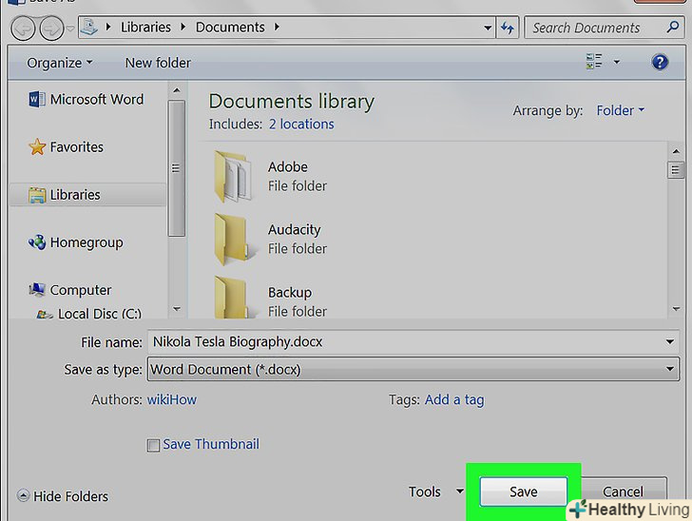Expand arrow after Documents in address path

(277, 28)
